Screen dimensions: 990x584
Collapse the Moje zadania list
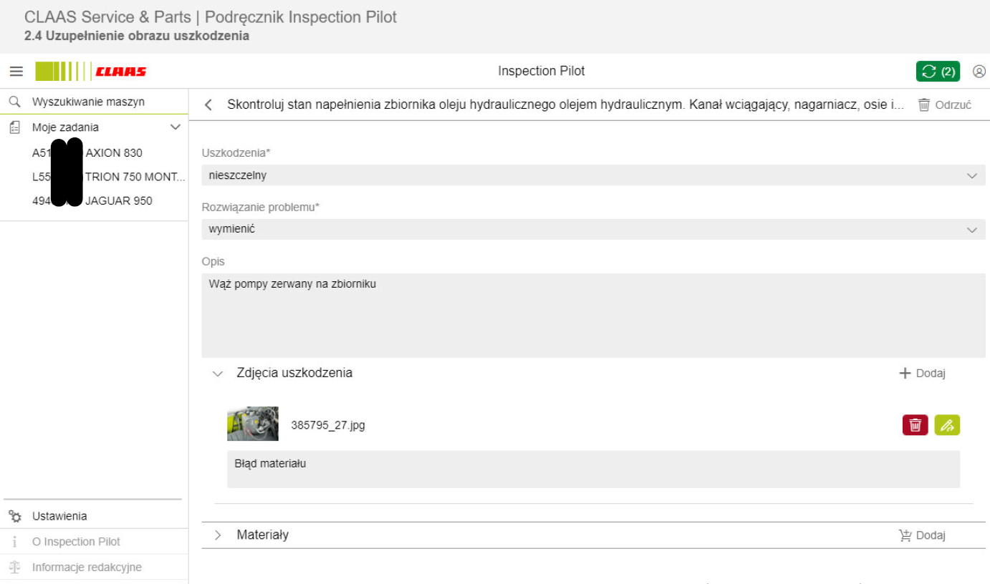pyautogui.click(x=175, y=127)
